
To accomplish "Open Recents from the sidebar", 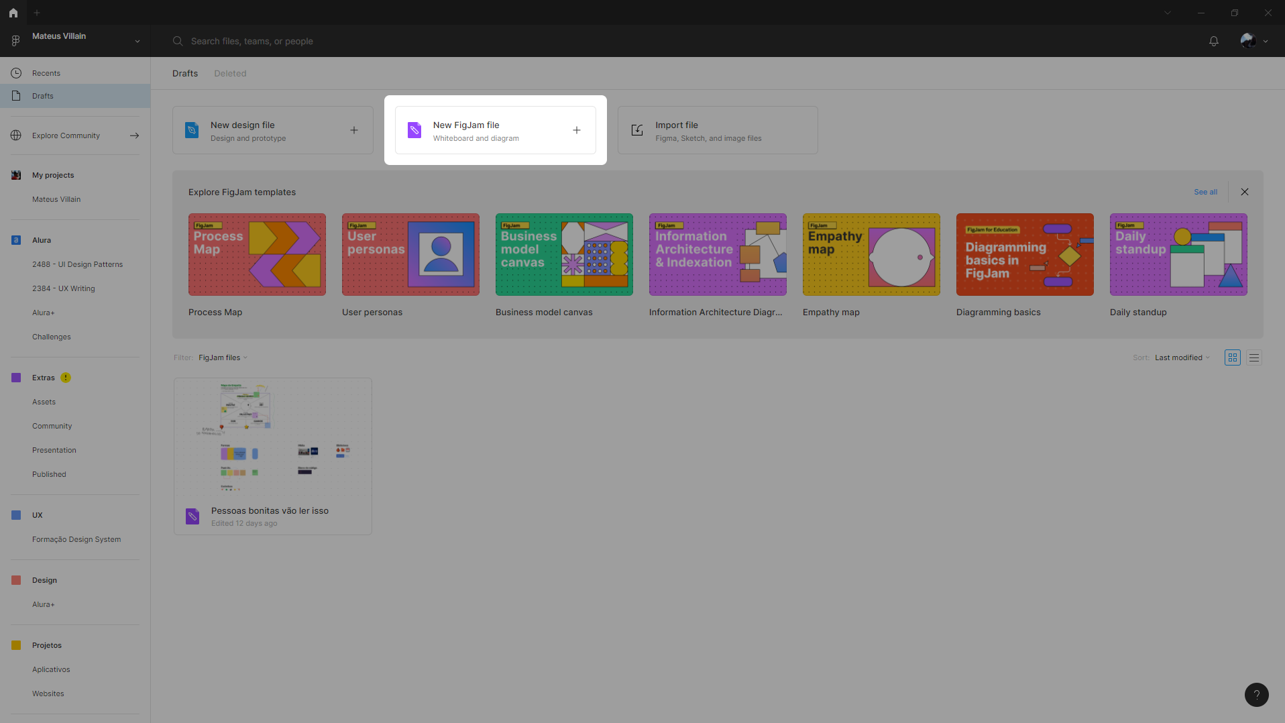I will [46, 73].
